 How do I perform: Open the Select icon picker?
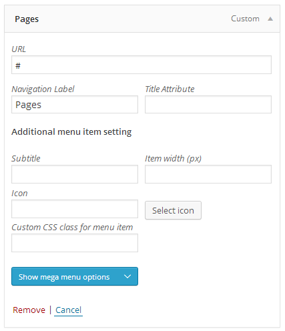173,210
